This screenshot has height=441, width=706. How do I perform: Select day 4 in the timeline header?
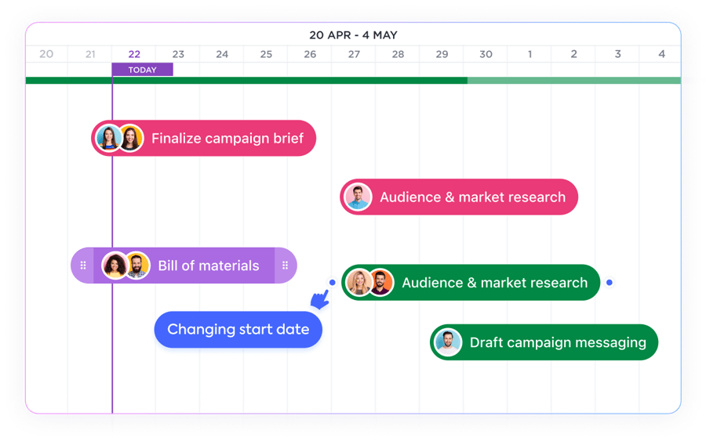tap(661, 54)
